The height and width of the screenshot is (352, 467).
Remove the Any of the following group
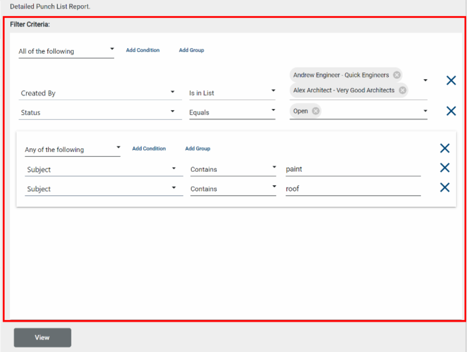445,149
